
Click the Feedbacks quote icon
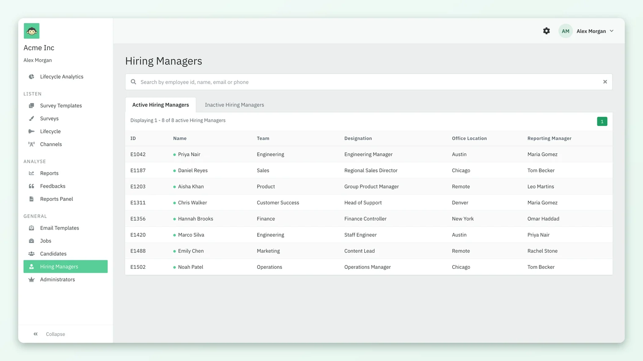tap(31, 186)
